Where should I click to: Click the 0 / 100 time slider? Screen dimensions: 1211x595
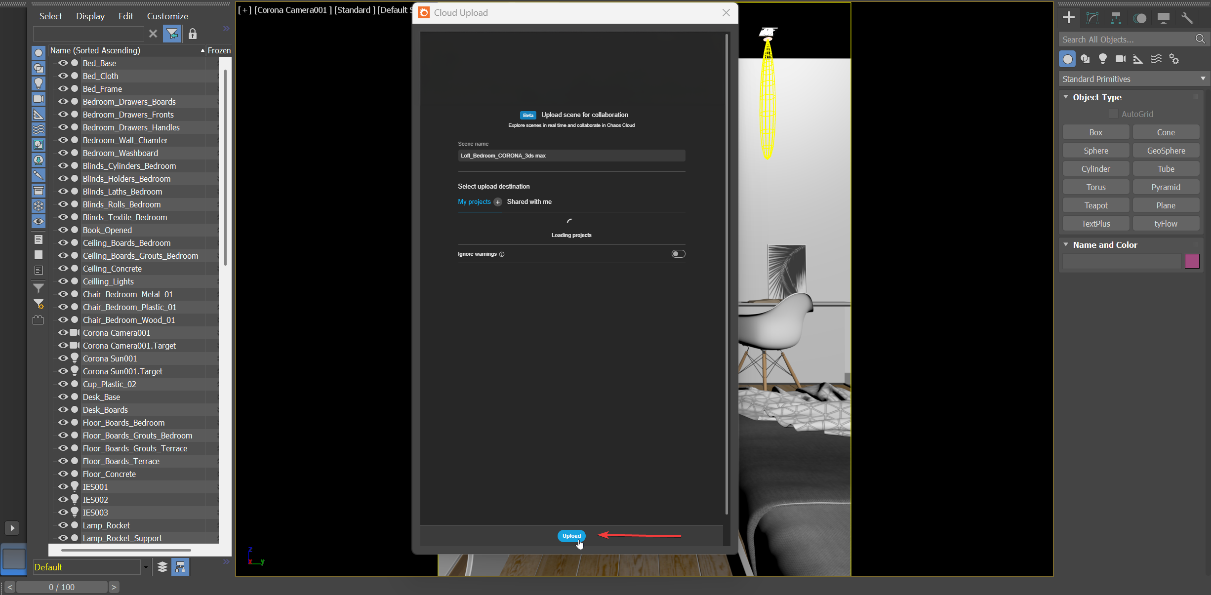coord(62,587)
